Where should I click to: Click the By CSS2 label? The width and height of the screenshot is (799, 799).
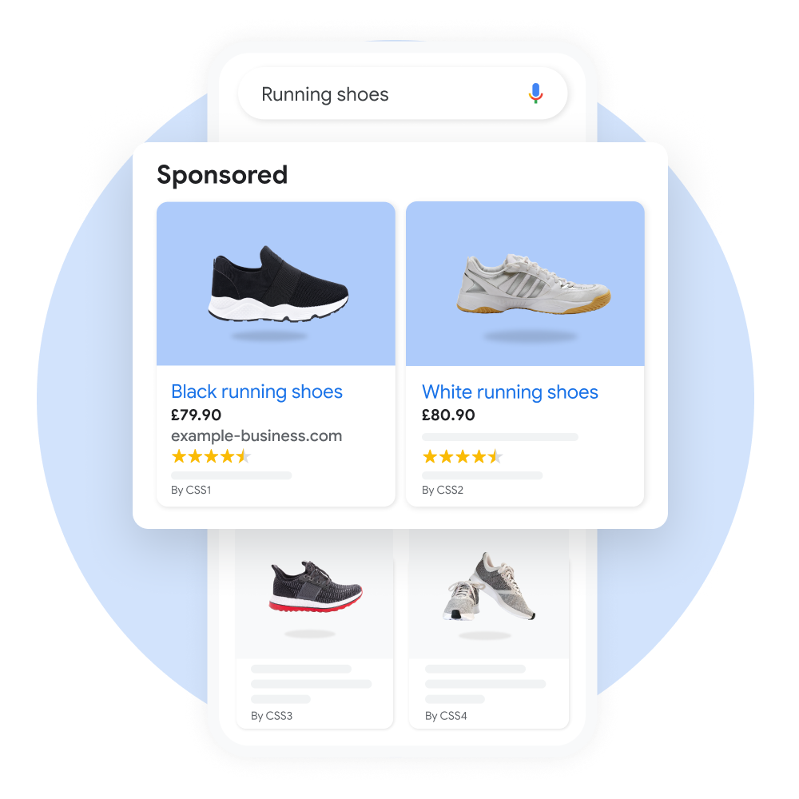[443, 490]
